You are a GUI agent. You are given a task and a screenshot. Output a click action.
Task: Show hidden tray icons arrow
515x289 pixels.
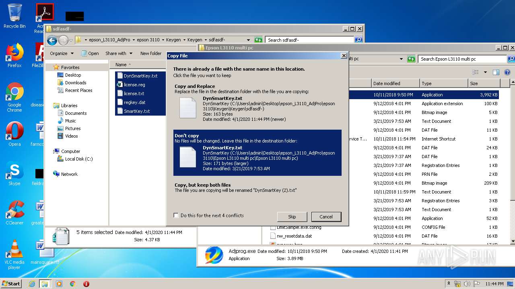449,284
